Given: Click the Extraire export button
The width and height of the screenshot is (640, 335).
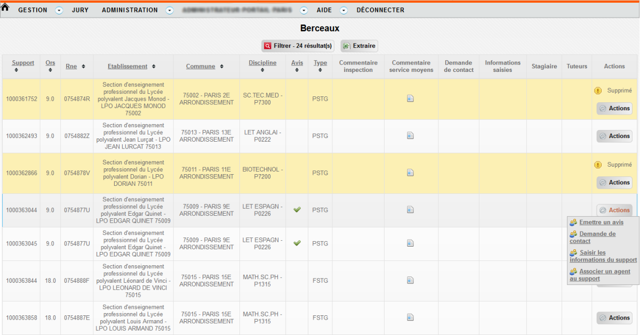Looking at the screenshot, I should pos(359,46).
